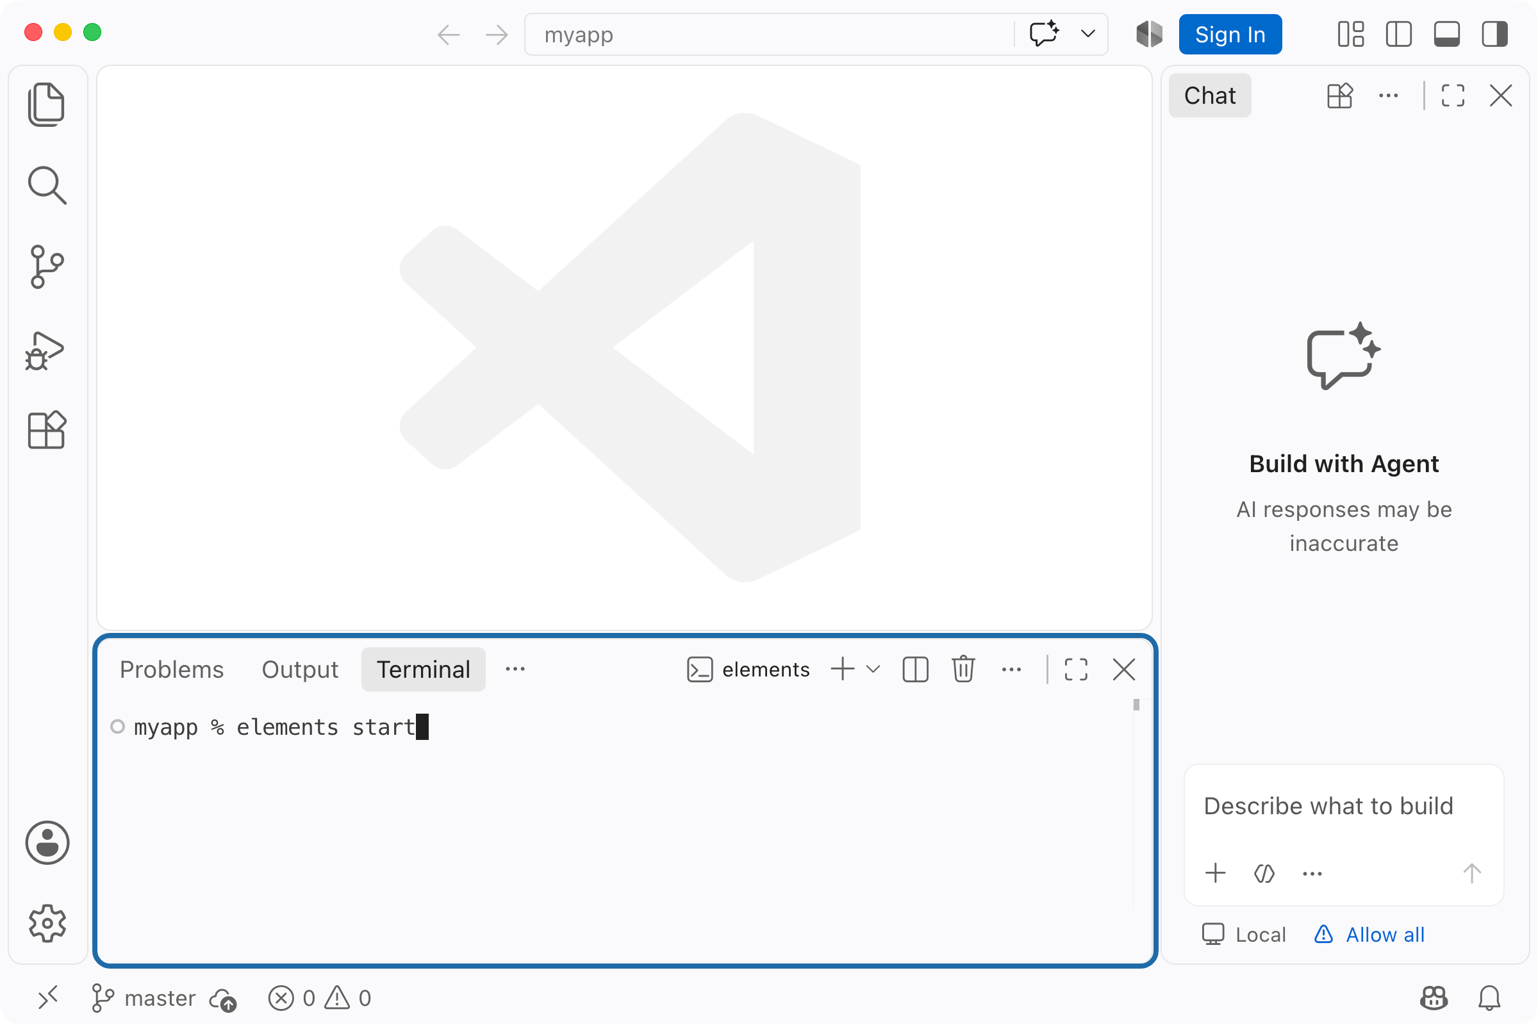Screen dimensions: 1538x1025
Task: Open the Customize Layout icon
Action: point(1350,35)
